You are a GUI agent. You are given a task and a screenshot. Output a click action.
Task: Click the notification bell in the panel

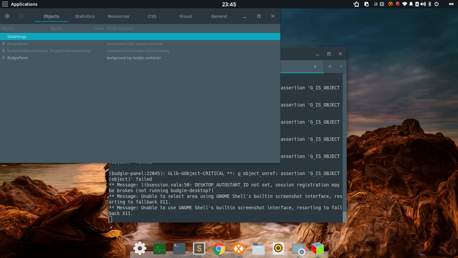pos(411,4)
